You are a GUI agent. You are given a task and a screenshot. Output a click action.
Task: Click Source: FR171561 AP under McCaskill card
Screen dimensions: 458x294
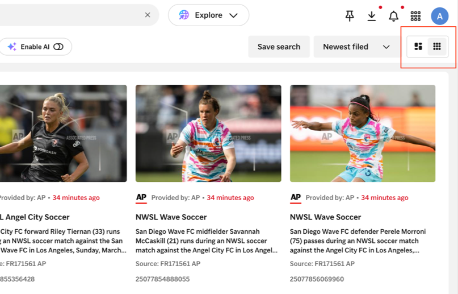click(x=168, y=264)
